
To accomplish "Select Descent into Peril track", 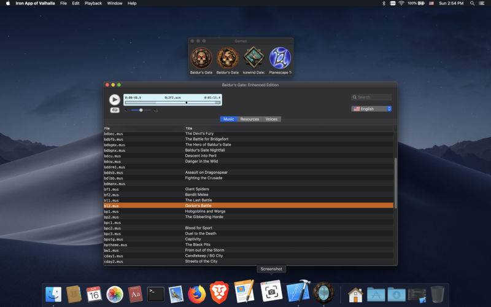I will [x=249, y=156].
